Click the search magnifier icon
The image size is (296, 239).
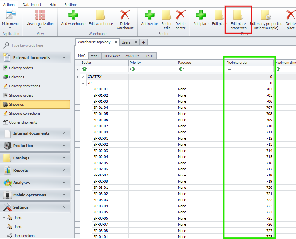pos(6,45)
